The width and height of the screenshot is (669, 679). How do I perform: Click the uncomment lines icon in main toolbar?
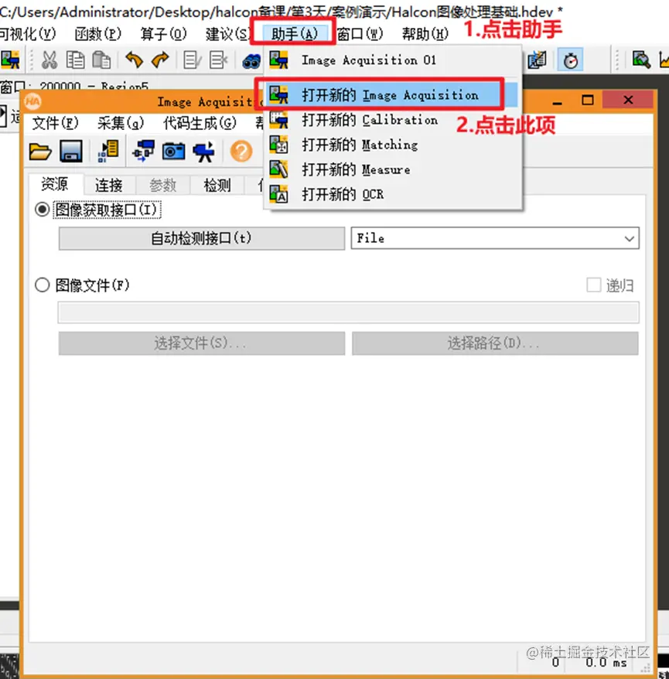point(218,60)
